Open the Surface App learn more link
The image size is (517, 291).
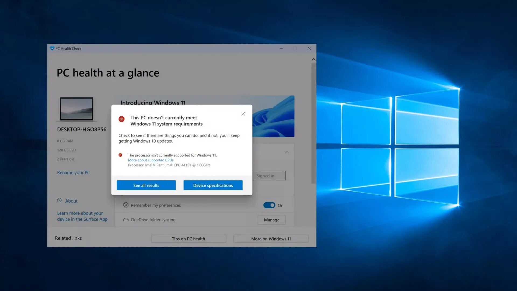[x=82, y=216]
